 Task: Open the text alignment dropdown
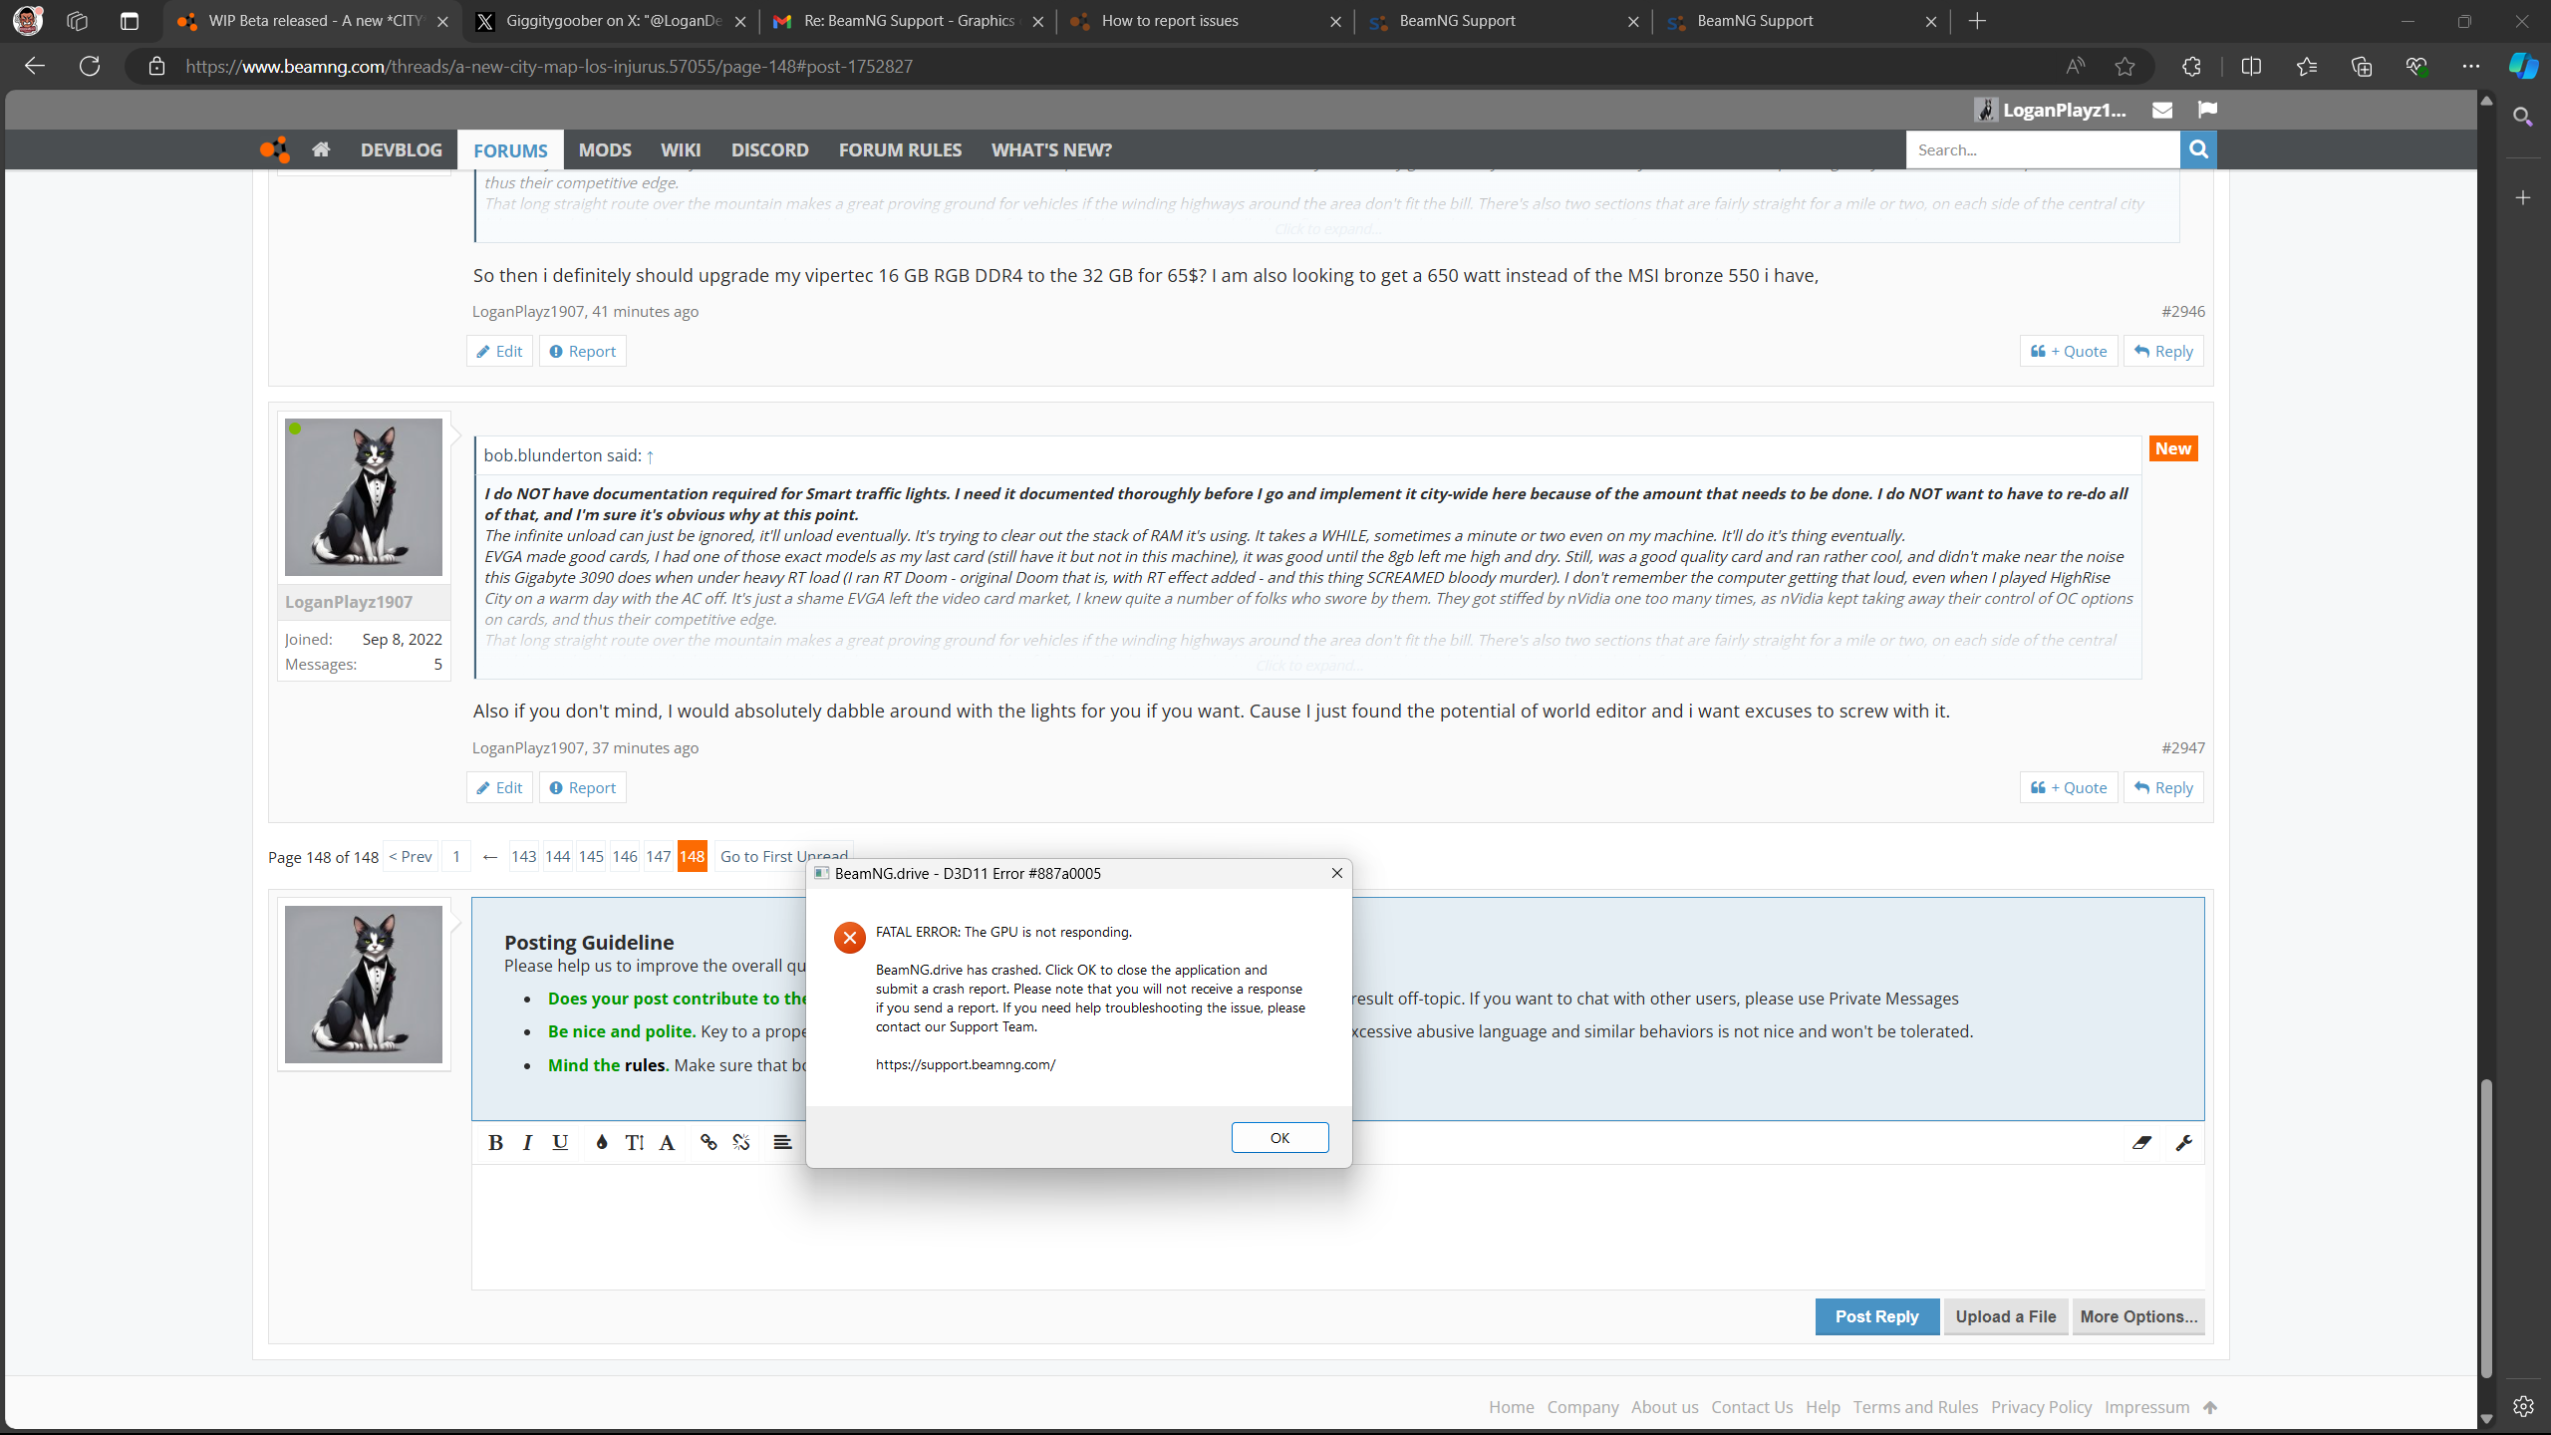(x=782, y=1142)
